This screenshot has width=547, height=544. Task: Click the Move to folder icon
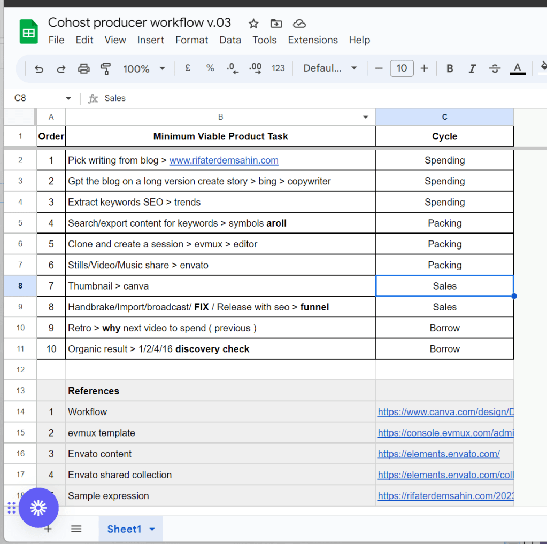(x=276, y=24)
